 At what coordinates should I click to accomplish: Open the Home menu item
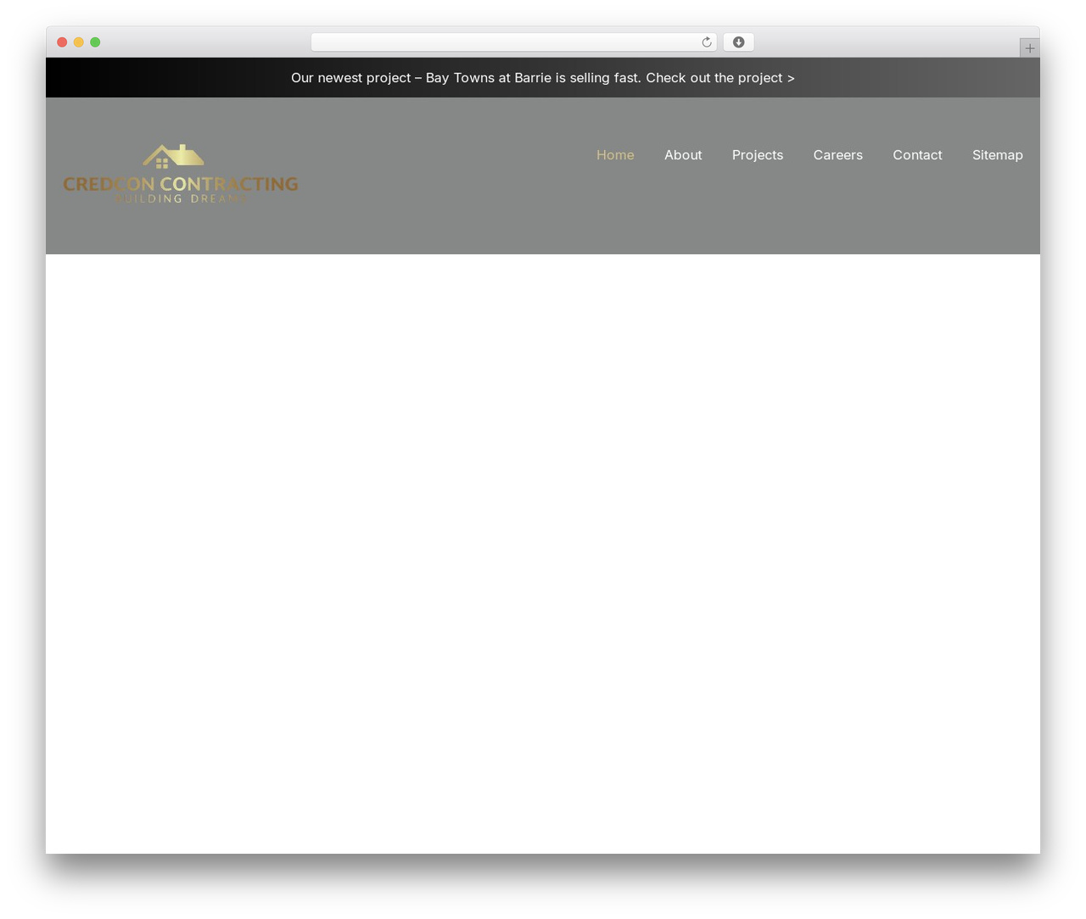pyautogui.click(x=615, y=155)
